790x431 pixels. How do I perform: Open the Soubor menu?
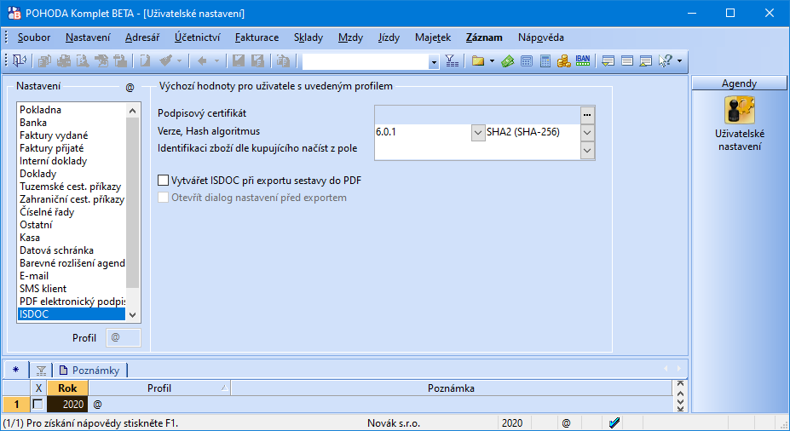coord(34,37)
